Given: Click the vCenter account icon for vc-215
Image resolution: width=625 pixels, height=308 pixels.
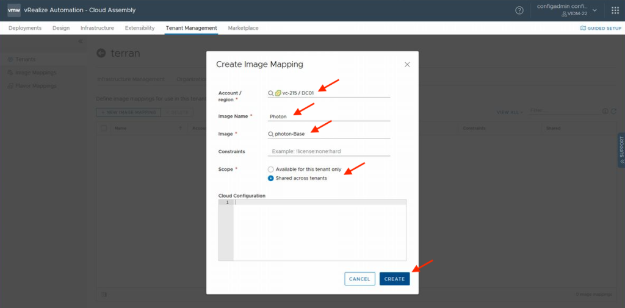Looking at the screenshot, I should click(278, 93).
